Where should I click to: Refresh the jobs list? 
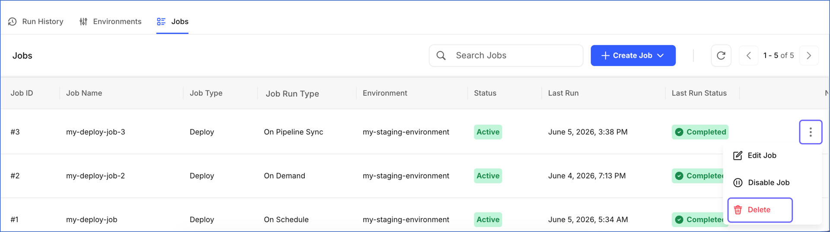pos(721,56)
